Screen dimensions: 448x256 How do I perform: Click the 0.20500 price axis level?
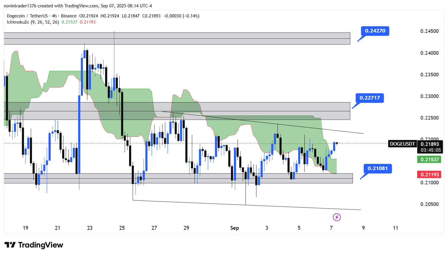429,204
